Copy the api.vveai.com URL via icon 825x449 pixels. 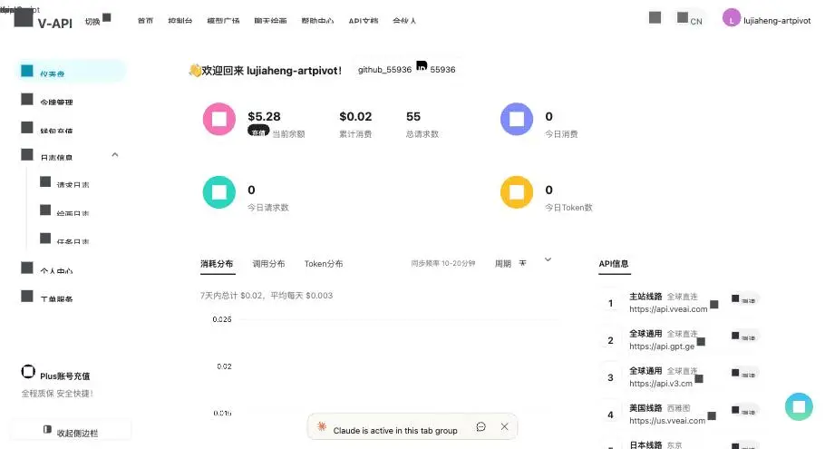pos(713,305)
